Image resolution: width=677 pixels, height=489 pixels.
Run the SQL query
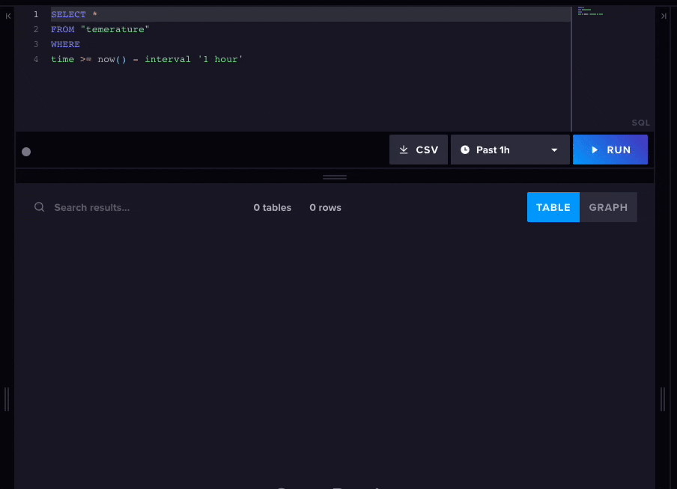click(x=610, y=149)
